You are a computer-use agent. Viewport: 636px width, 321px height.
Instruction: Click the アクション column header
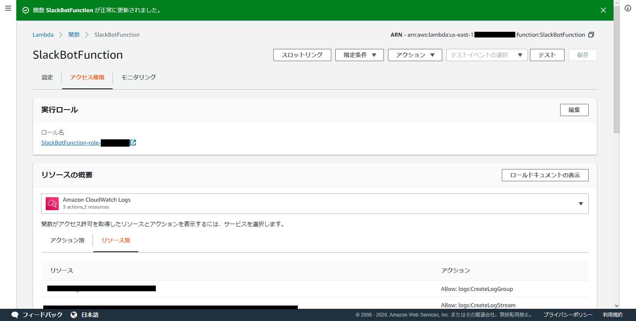coord(456,270)
